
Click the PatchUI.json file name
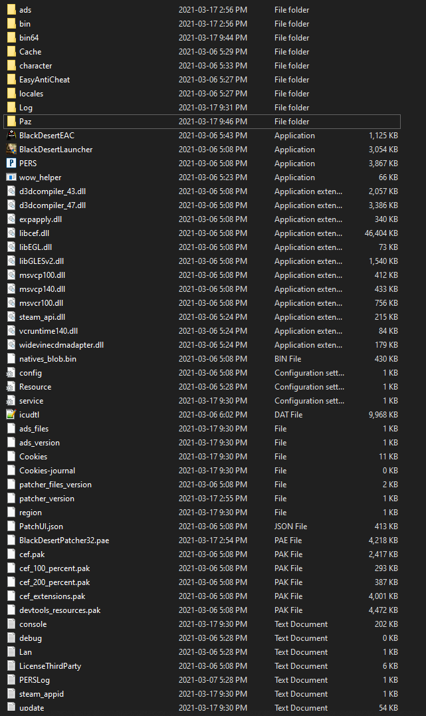click(41, 527)
